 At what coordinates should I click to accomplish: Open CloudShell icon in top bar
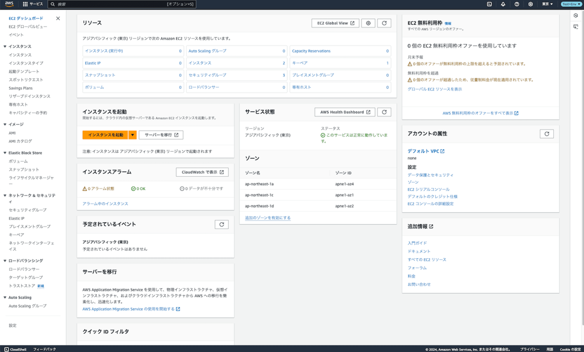pos(489,4)
